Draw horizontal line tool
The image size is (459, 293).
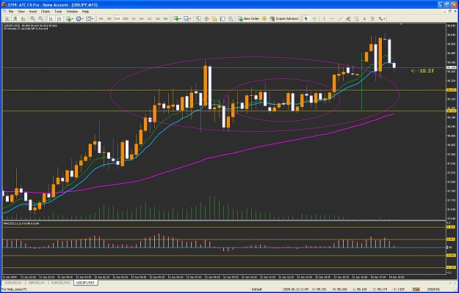click(332, 18)
